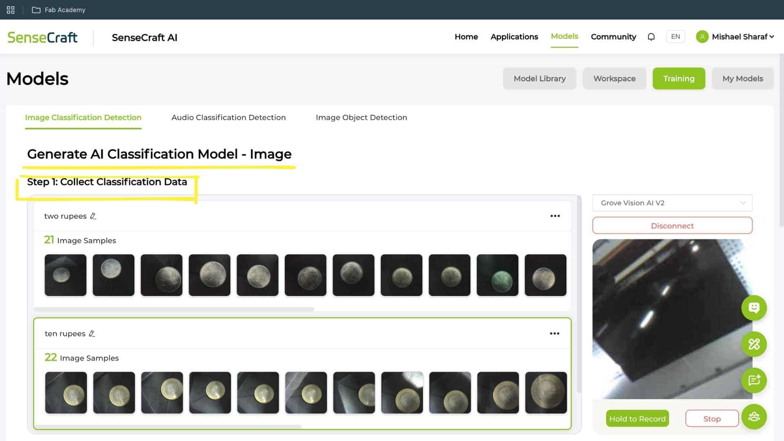The image size is (784, 441).
Task: Click the two rupees horizontal scrollbar
Action: 174,309
